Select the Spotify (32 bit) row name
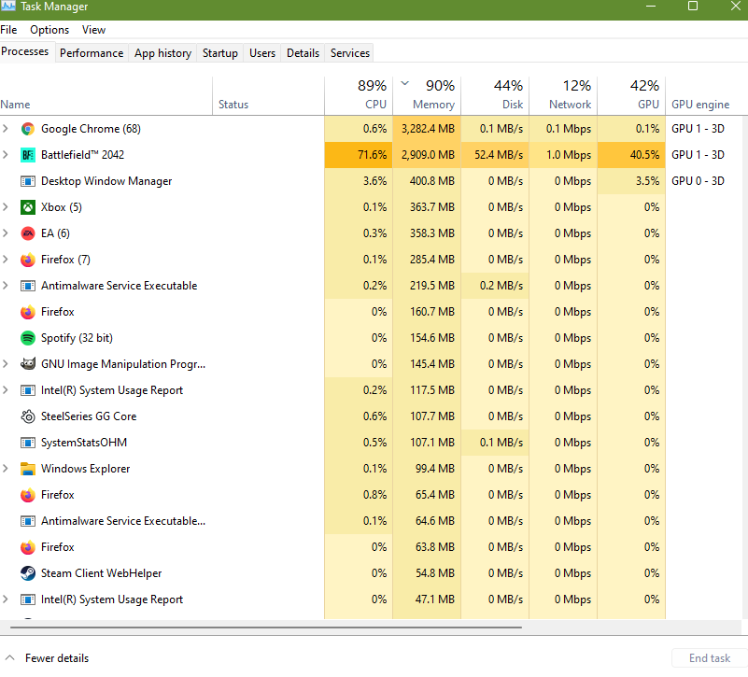This screenshot has width=748, height=677. pos(77,338)
